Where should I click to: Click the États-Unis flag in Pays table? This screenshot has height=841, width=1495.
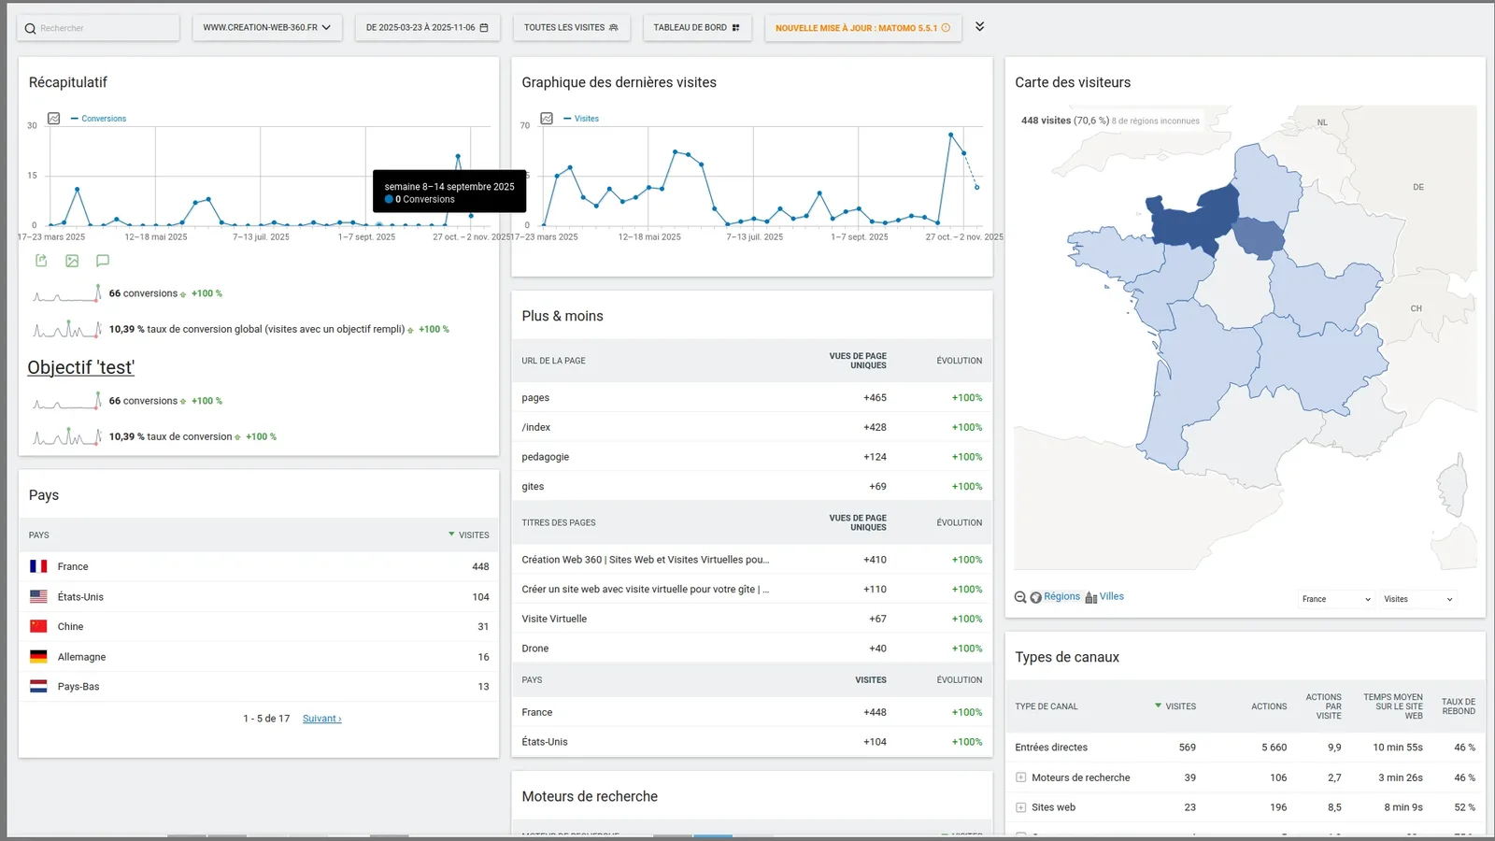[38, 596]
